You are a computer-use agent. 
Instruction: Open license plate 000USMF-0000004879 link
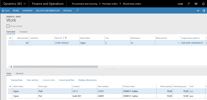coord(192,43)
